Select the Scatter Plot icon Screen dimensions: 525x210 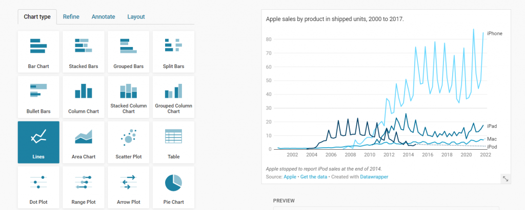click(x=129, y=142)
